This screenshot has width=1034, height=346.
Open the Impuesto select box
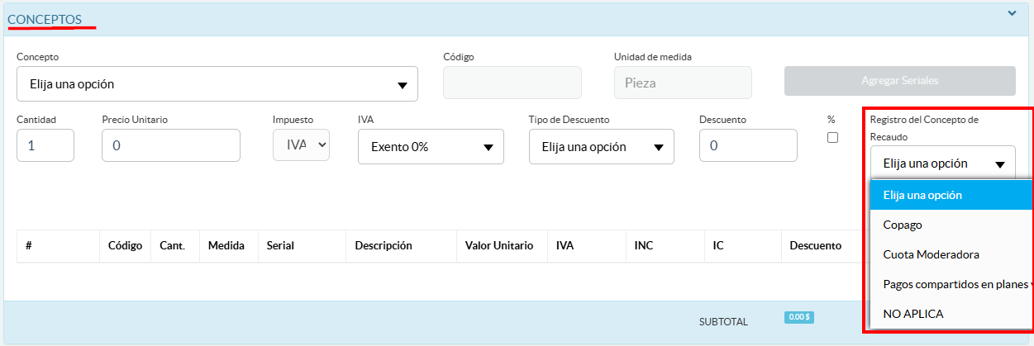[x=301, y=145]
